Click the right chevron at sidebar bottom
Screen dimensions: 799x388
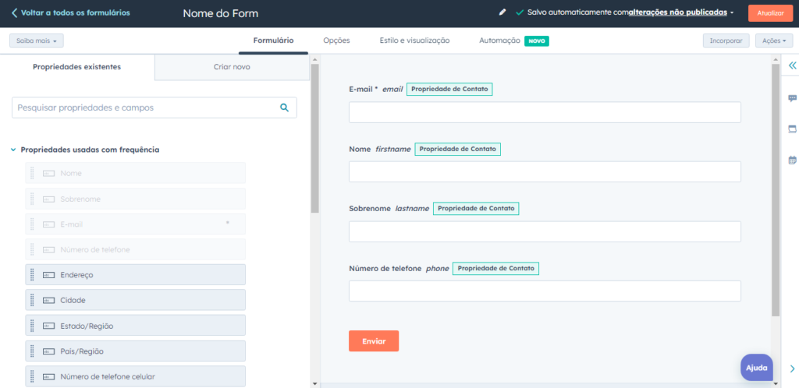793,369
